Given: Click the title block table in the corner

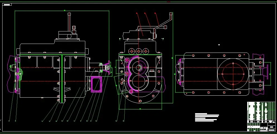Looking at the screenshot, I should tap(261, 116).
